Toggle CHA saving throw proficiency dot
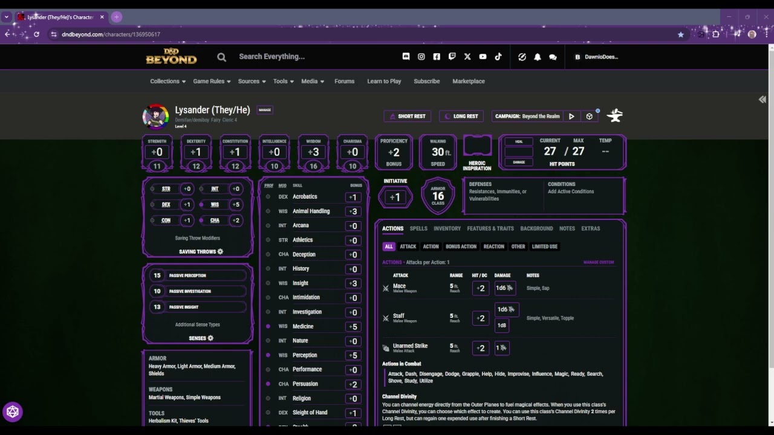 pos(201,221)
